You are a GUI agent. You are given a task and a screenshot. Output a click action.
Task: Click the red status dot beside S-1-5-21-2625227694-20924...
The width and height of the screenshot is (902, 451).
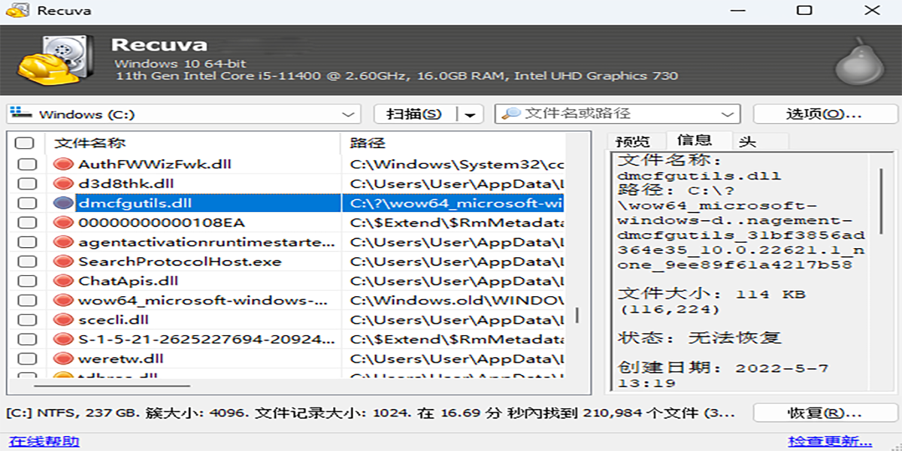[62, 340]
